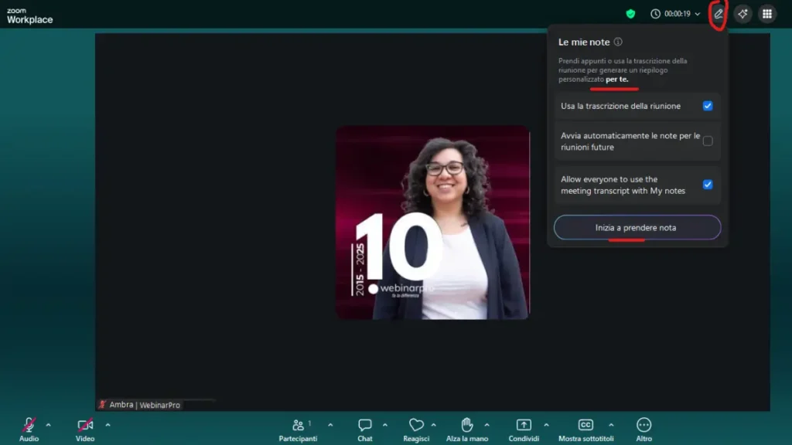
Task: Start screen sharing with Condividi
Action: point(524,425)
